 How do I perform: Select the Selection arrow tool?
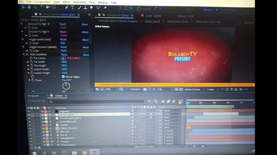(x=23, y=7)
